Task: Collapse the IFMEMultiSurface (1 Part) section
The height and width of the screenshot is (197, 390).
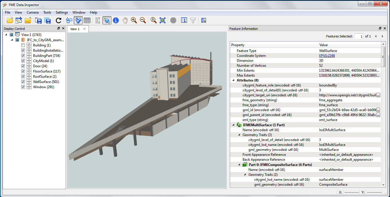Action: point(234,125)
